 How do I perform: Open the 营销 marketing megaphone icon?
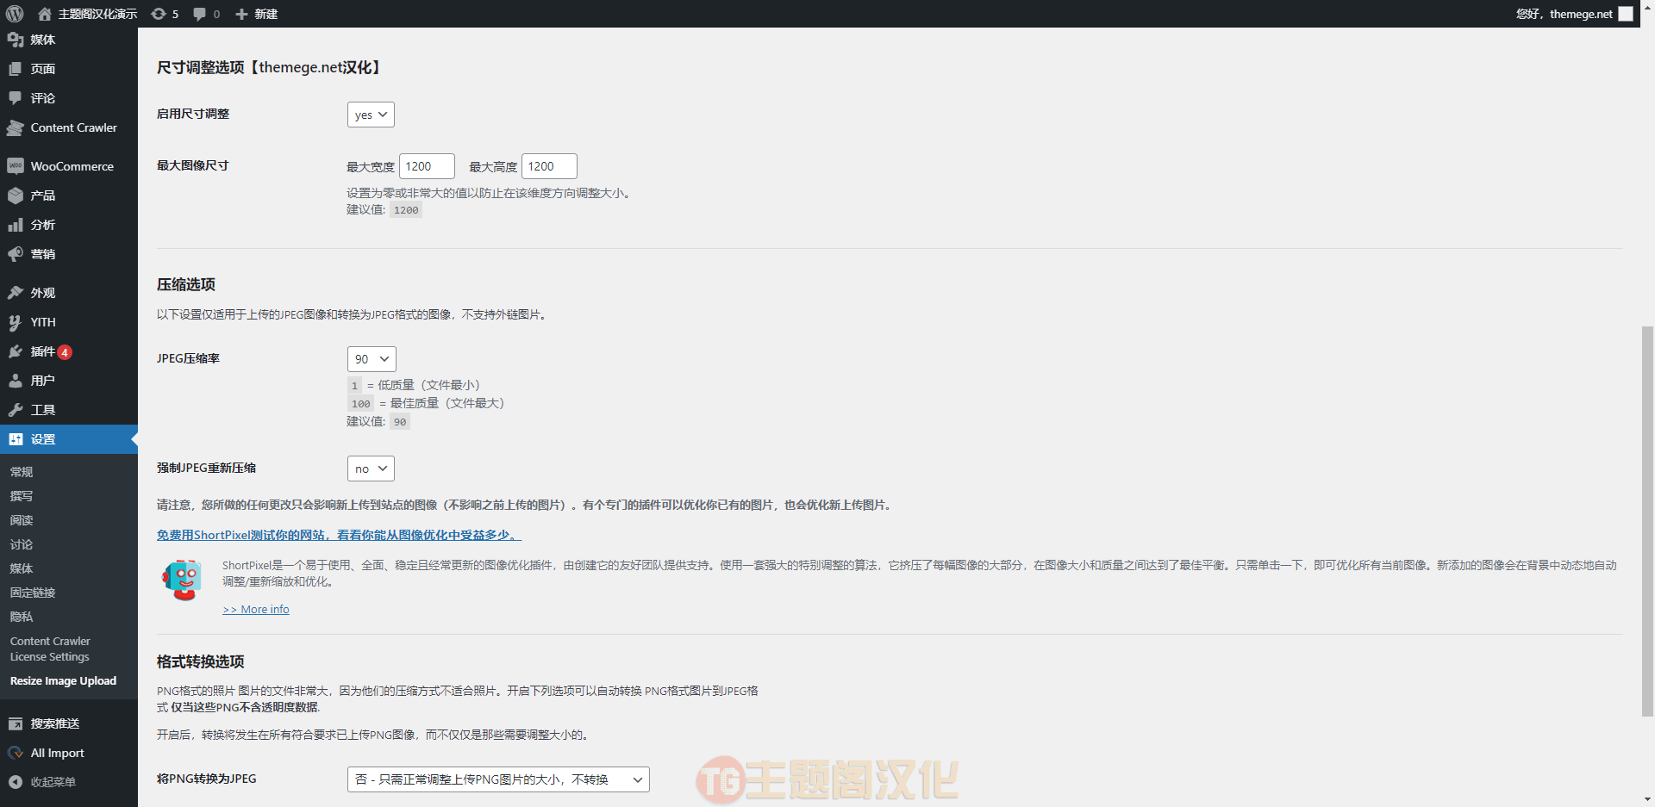pos(16,254)
